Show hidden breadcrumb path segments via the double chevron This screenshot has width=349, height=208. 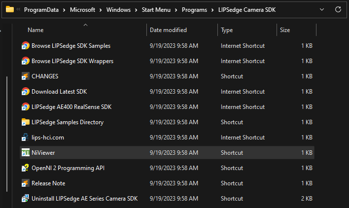click(x=18, y=9)
